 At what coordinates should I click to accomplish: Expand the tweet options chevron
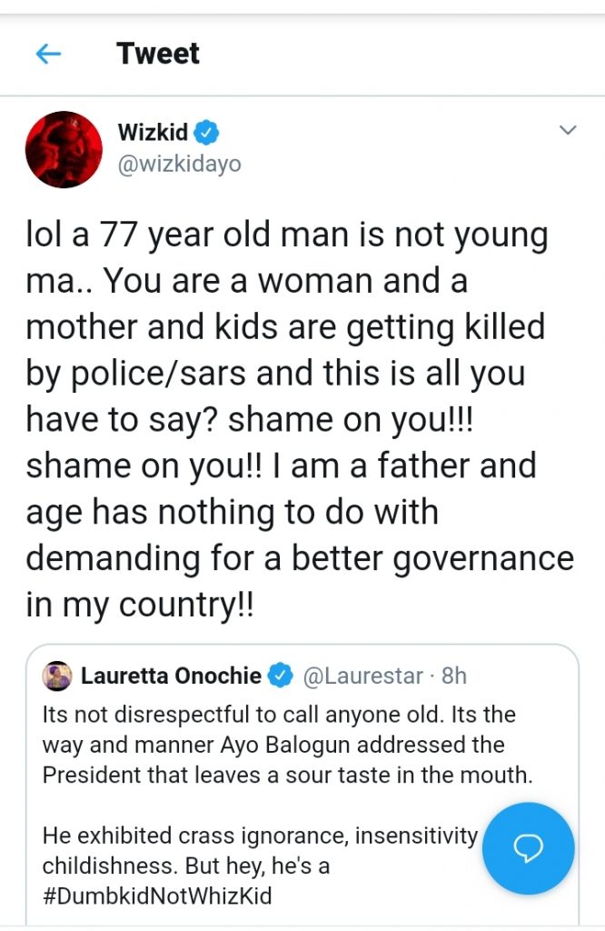pyautogui.click(x=568, y=131)
